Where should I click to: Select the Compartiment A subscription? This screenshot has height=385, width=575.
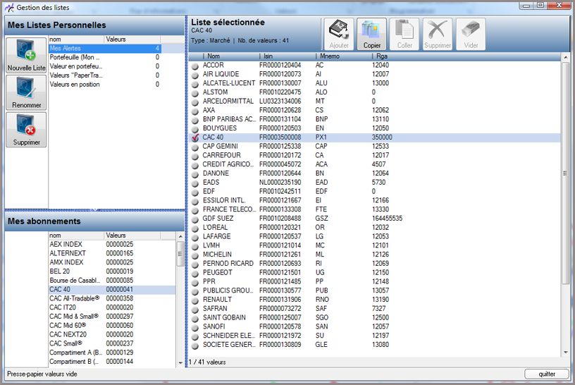pyautogui.click(x=112, y=353)
